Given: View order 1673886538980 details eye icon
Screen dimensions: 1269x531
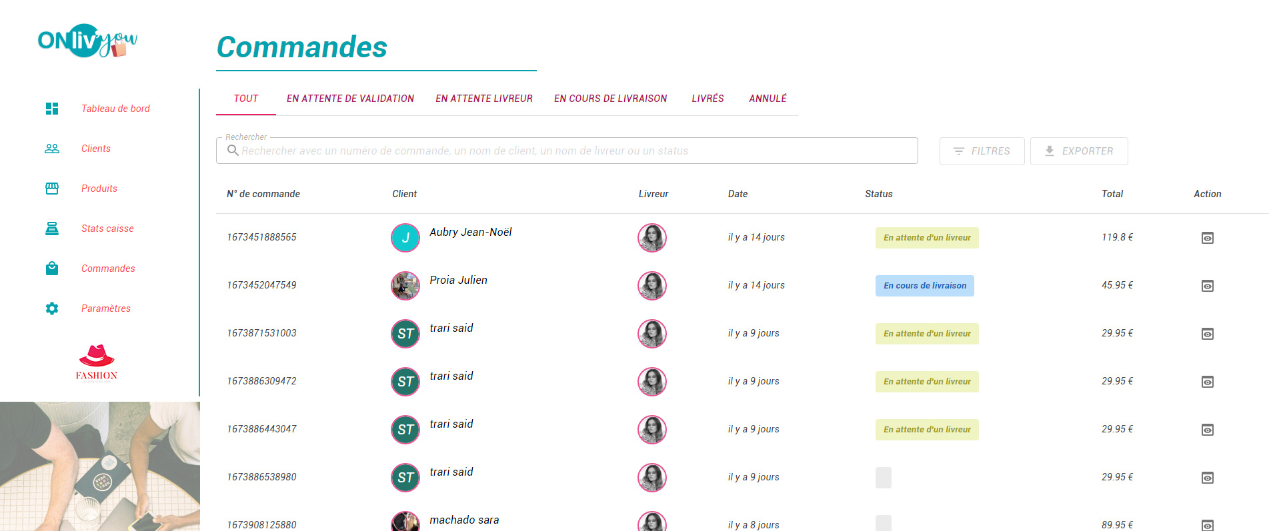Looking at the screenshot, I should point(1208,478).
